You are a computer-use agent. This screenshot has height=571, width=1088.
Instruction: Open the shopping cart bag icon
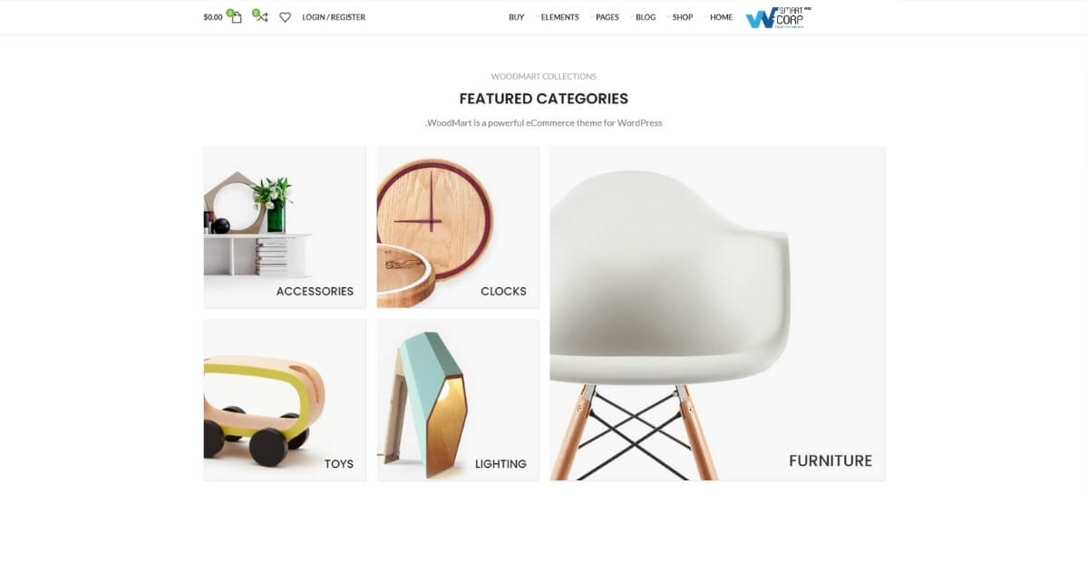coord(235,16)
